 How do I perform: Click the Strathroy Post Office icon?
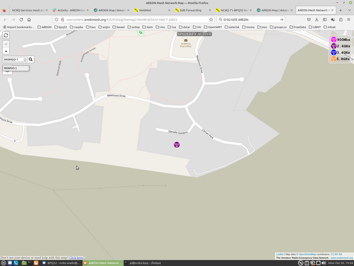[186, 40]
